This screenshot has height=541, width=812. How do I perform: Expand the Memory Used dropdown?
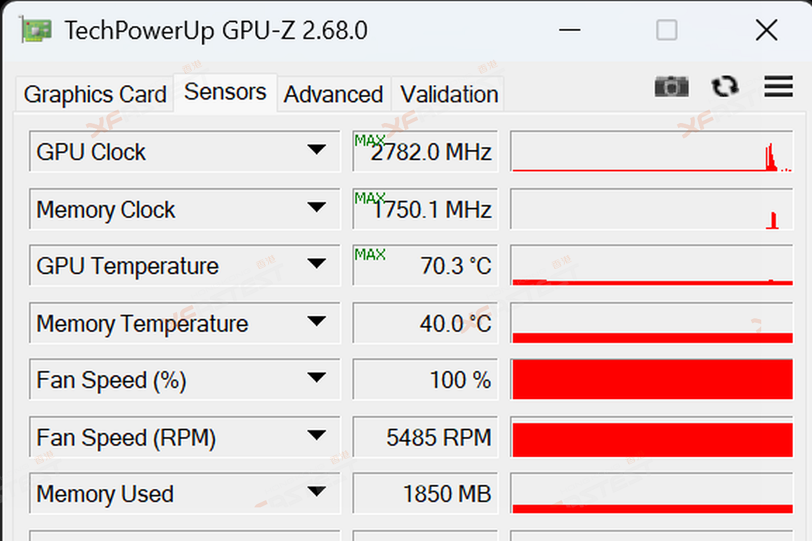tap(316, 492)
